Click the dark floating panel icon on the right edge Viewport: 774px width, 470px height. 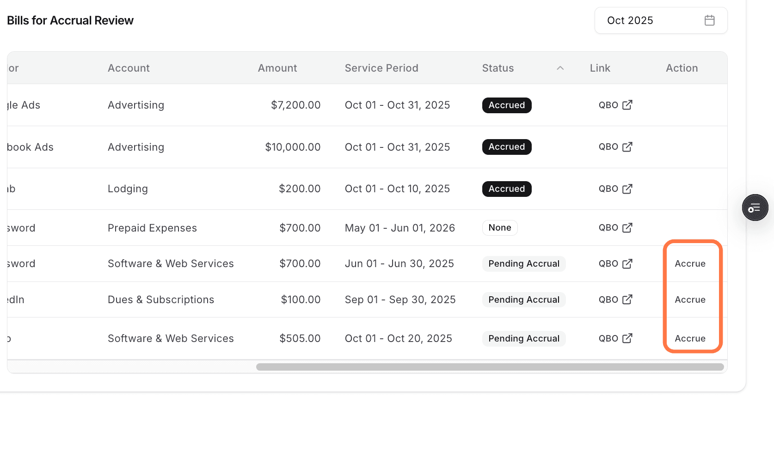(755, 208)
